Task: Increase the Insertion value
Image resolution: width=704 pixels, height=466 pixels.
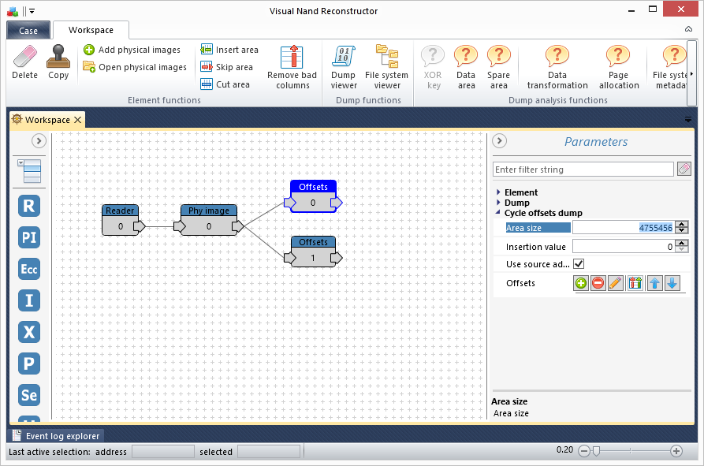Action: (682, 243)
